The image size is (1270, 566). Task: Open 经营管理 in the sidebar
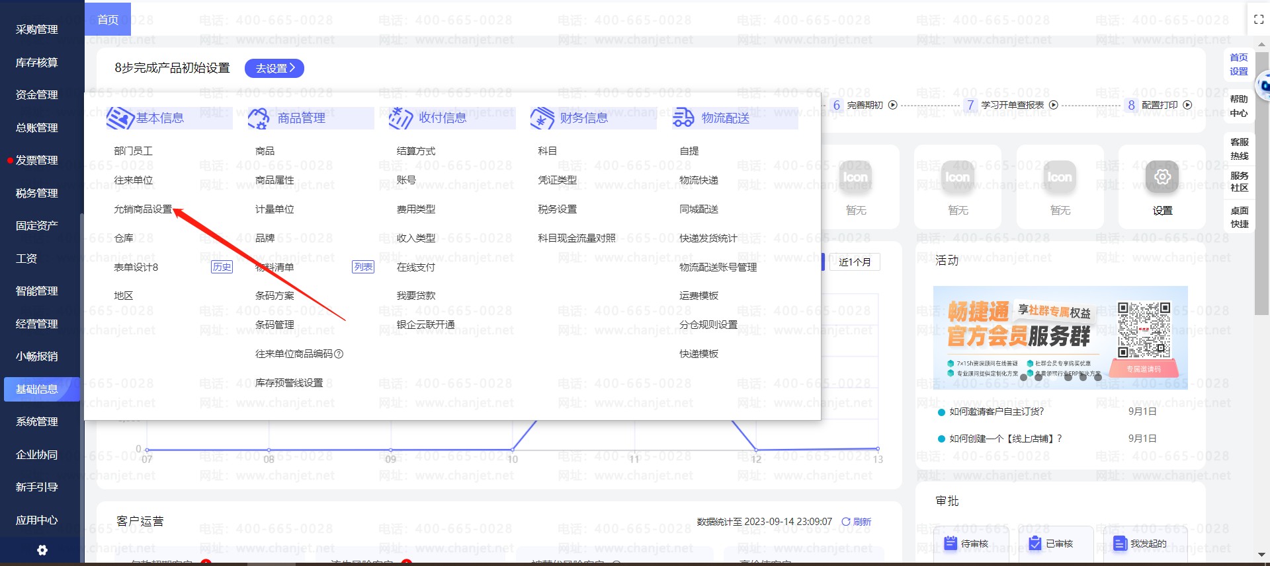coord(37,324)
